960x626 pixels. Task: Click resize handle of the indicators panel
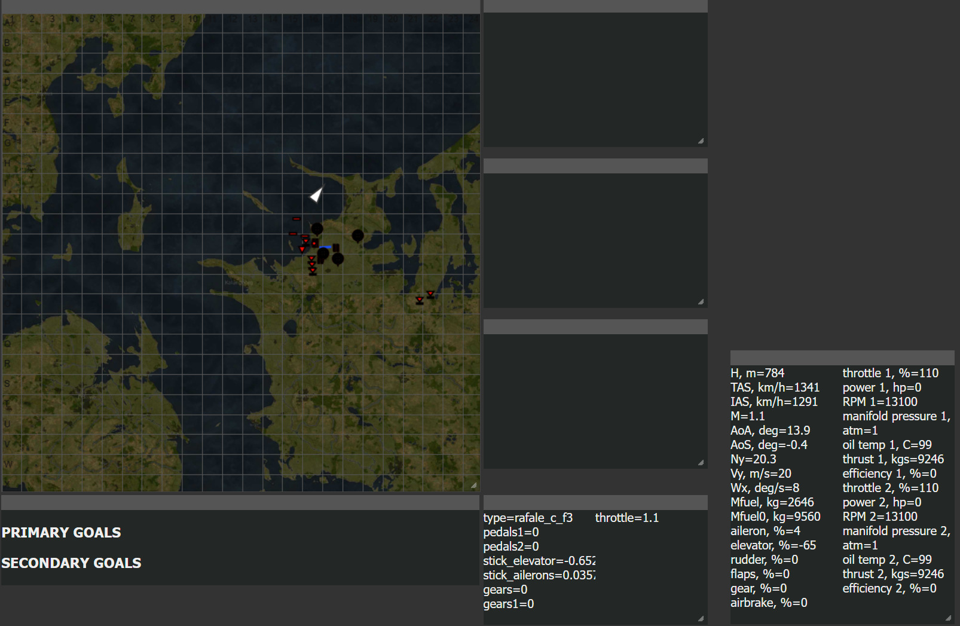tap(701, 618)
